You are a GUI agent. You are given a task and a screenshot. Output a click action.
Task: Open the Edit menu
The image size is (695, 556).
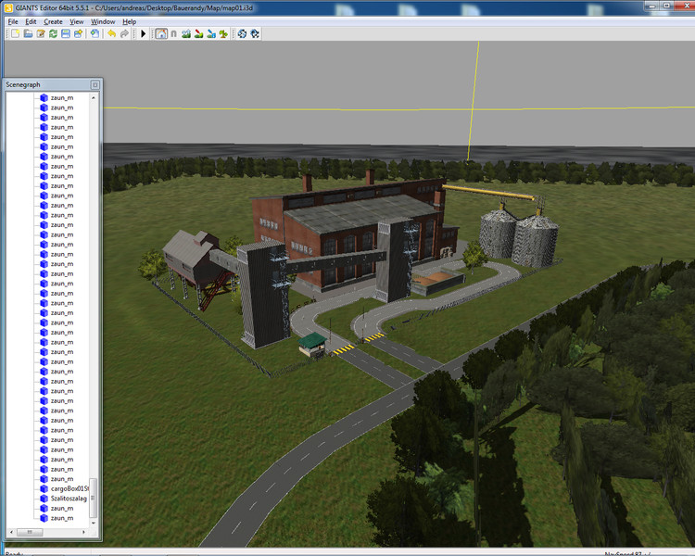[31, 21]
